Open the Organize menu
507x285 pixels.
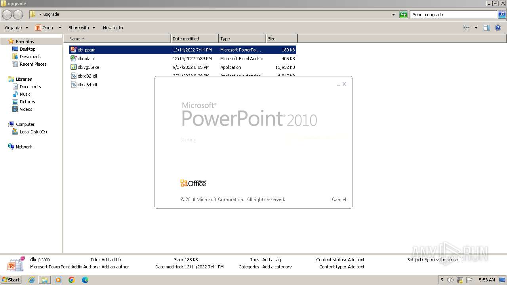[16, 28]
